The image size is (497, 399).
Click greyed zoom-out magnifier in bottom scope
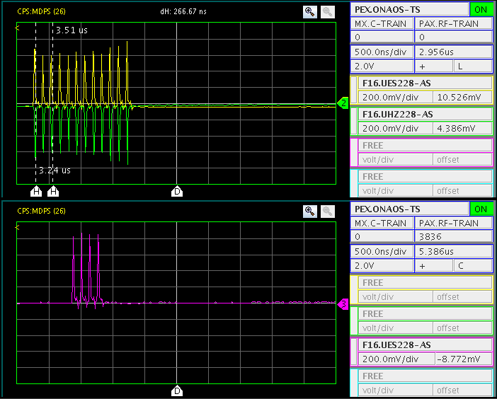(x=327, y=212)
